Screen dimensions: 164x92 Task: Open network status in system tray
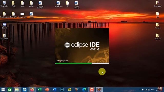tap(146, 90)
